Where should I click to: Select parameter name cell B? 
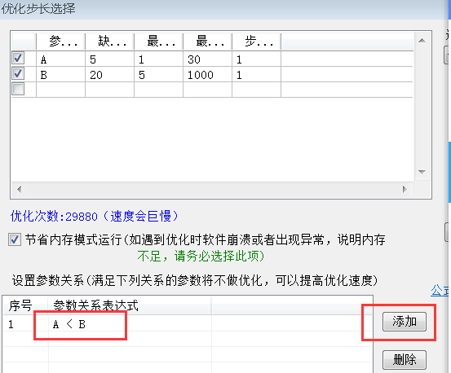click(60, 75)
